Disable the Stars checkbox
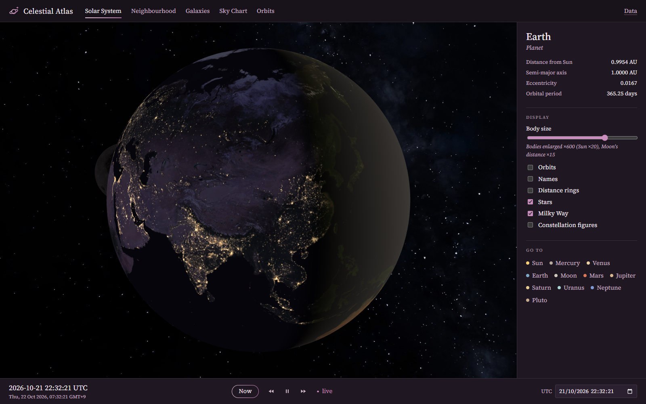 [x=530, y=202]
